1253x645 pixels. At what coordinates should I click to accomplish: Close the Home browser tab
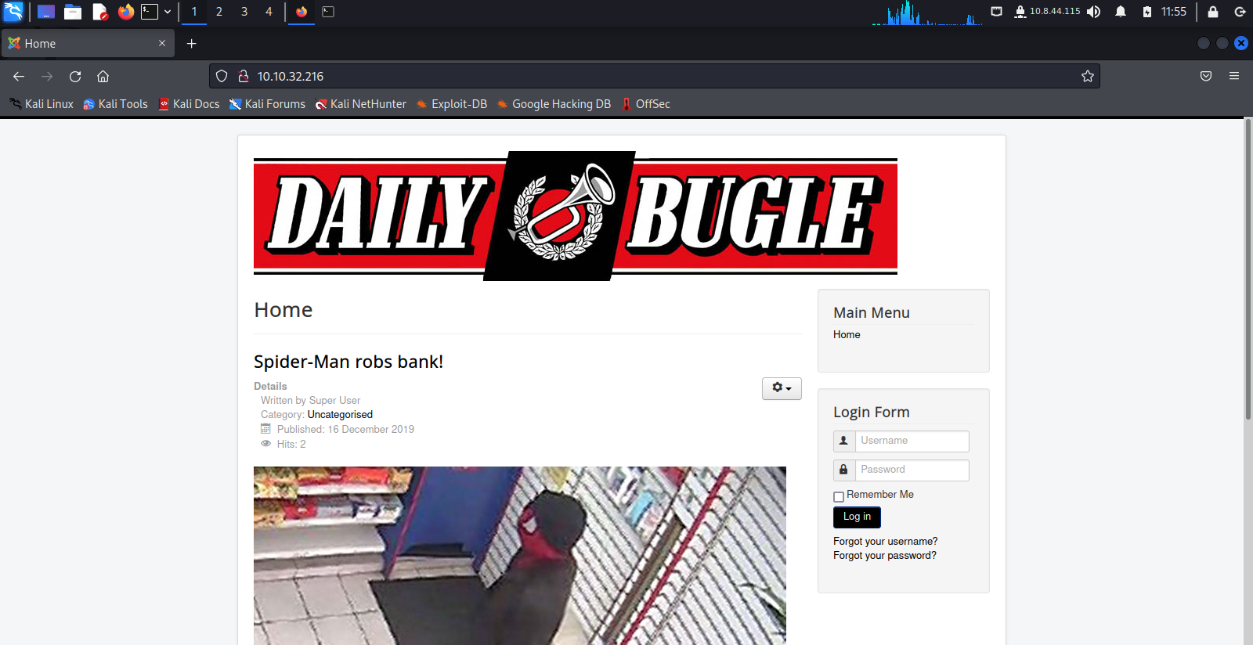tap(162, 44)
